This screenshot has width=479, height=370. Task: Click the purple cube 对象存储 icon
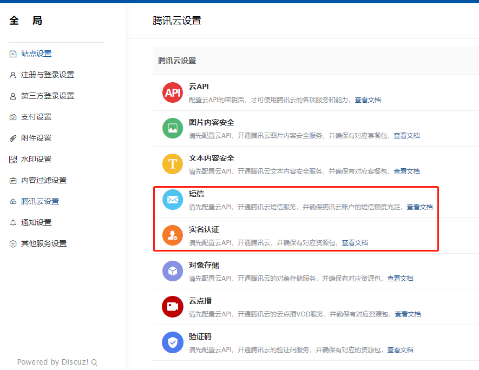click(x=173, y=271)
